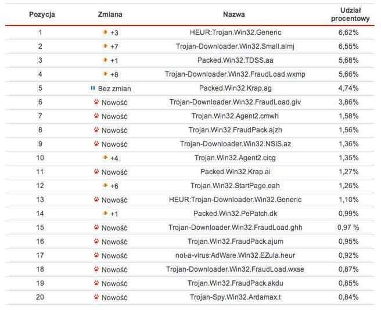Click not-a-virus:AdWare.Win32.EZula.heur name
The height and width of the screenshot is (310, 381).
(235, 255)
